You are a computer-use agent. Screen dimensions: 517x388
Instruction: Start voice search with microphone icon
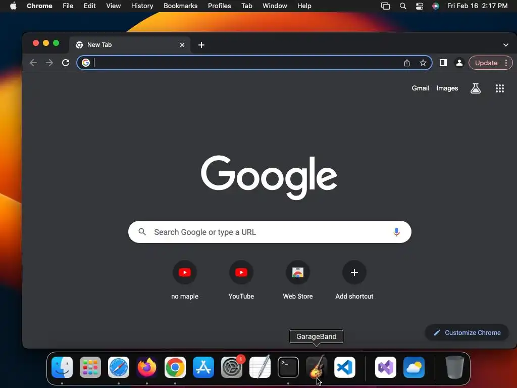click(396, 232)
